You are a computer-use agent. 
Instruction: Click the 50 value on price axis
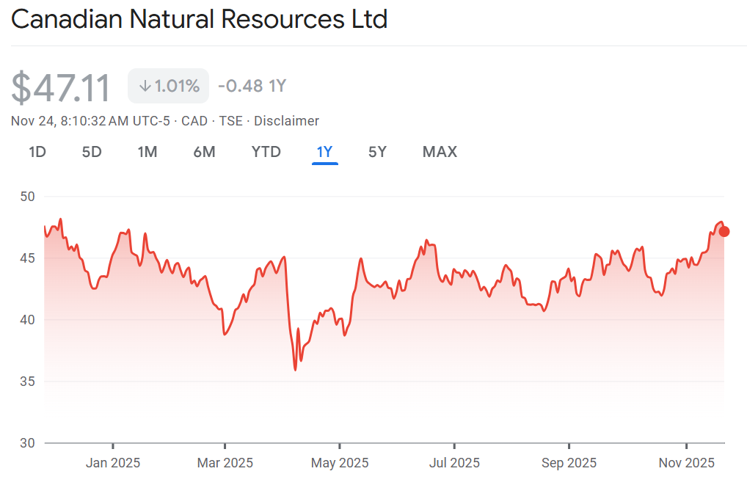tap(29, 197)
